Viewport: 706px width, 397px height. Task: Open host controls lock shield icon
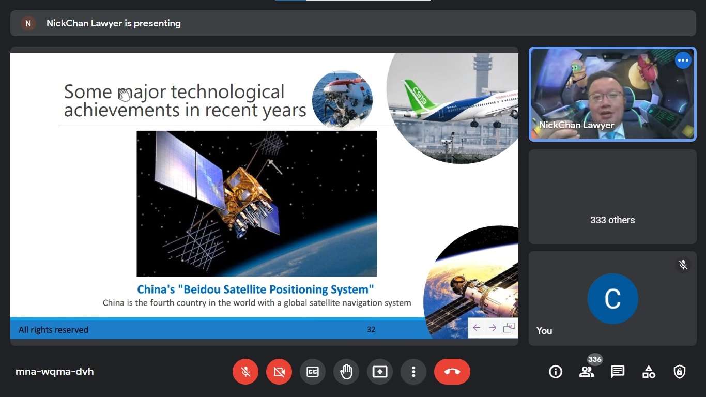click(x=680, y=372)
